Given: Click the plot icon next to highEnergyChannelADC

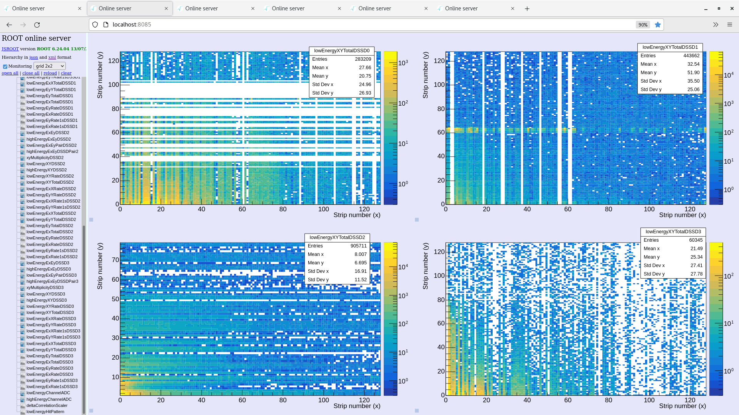Looking at the screenshot, I should 22,399.
